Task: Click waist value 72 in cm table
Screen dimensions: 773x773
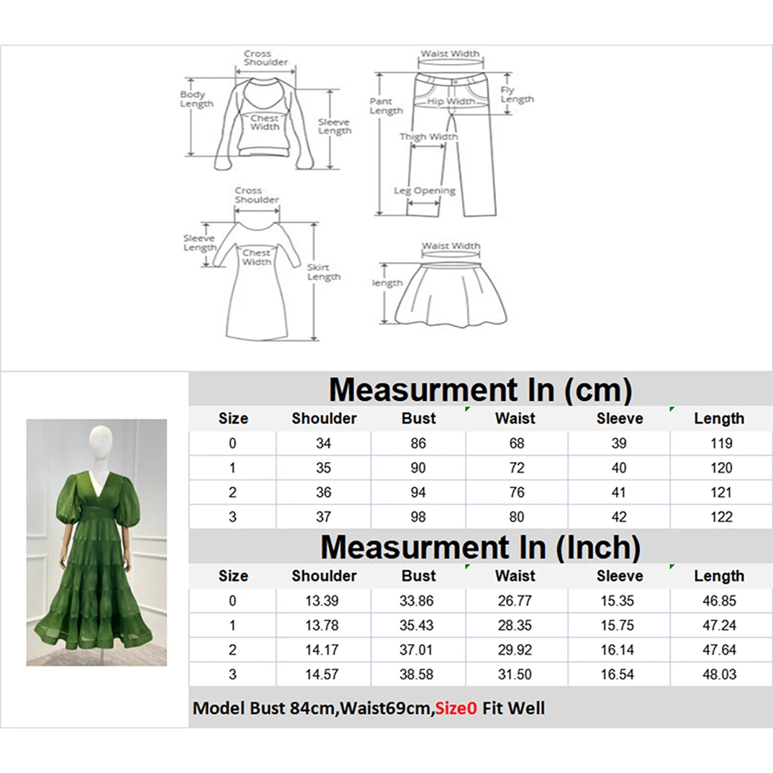Action: point(517,468)
